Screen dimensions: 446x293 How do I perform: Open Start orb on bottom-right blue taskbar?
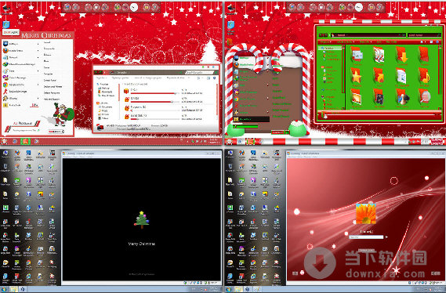(x=228, y=289)
